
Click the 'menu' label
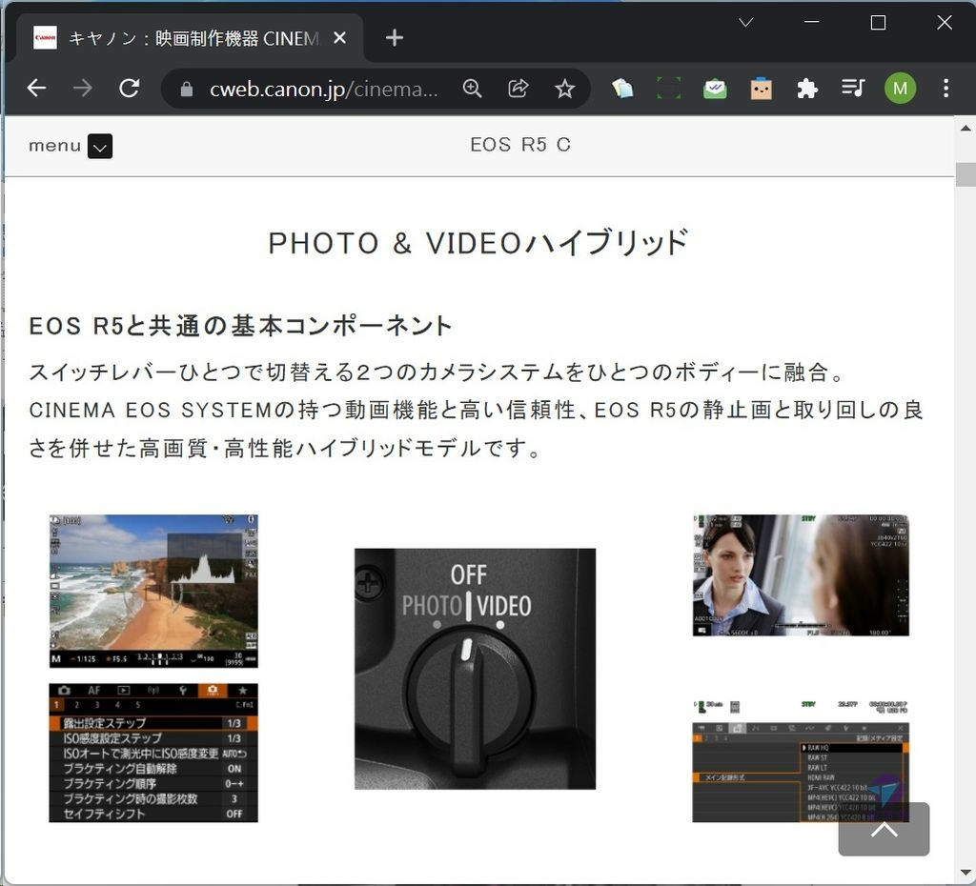pyautogui.click(x=54, y=146)
